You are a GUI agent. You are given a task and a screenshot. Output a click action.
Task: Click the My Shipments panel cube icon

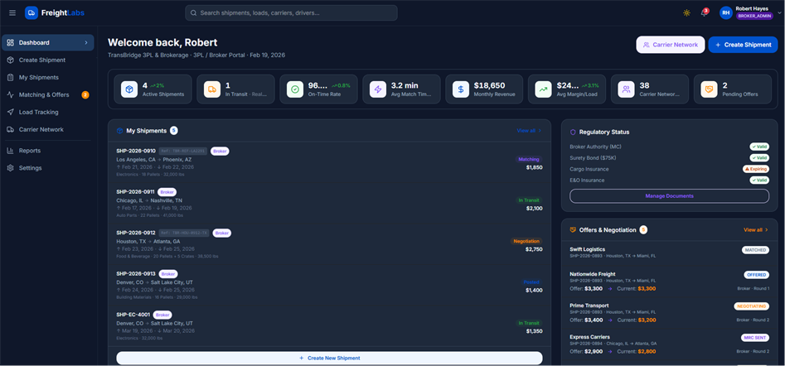click(119, 131)
